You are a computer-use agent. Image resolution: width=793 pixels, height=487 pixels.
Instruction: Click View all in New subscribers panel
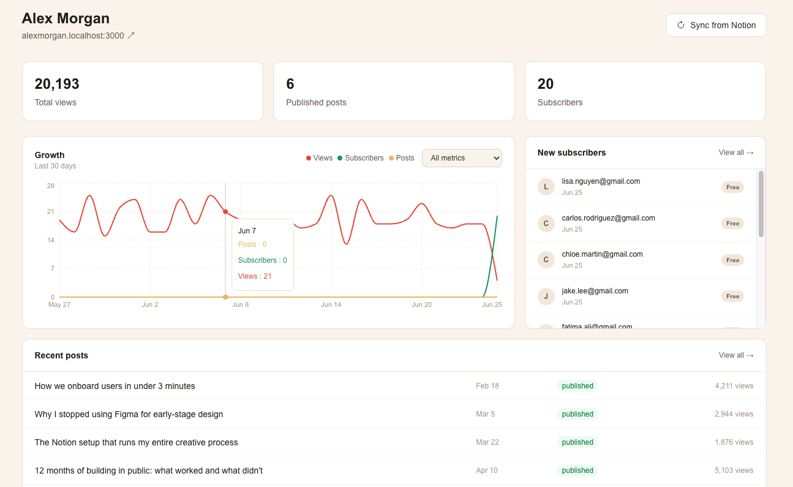pyautogui.click(x=736, y=153)
